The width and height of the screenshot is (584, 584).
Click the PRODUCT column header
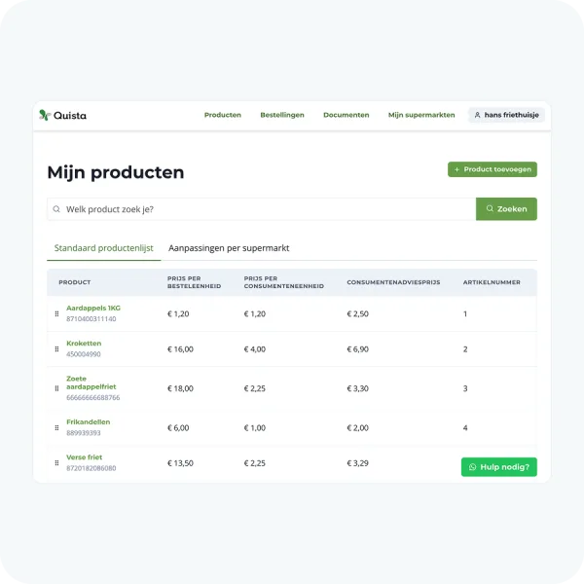coord(75,282)
